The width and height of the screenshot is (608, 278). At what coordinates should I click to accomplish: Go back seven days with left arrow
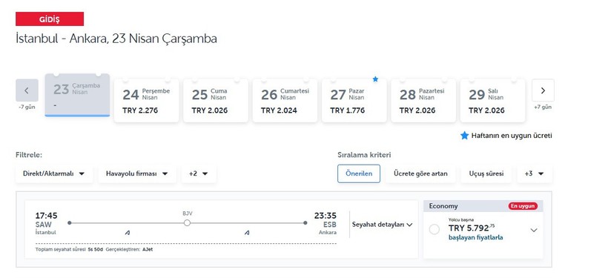(27, 90)
